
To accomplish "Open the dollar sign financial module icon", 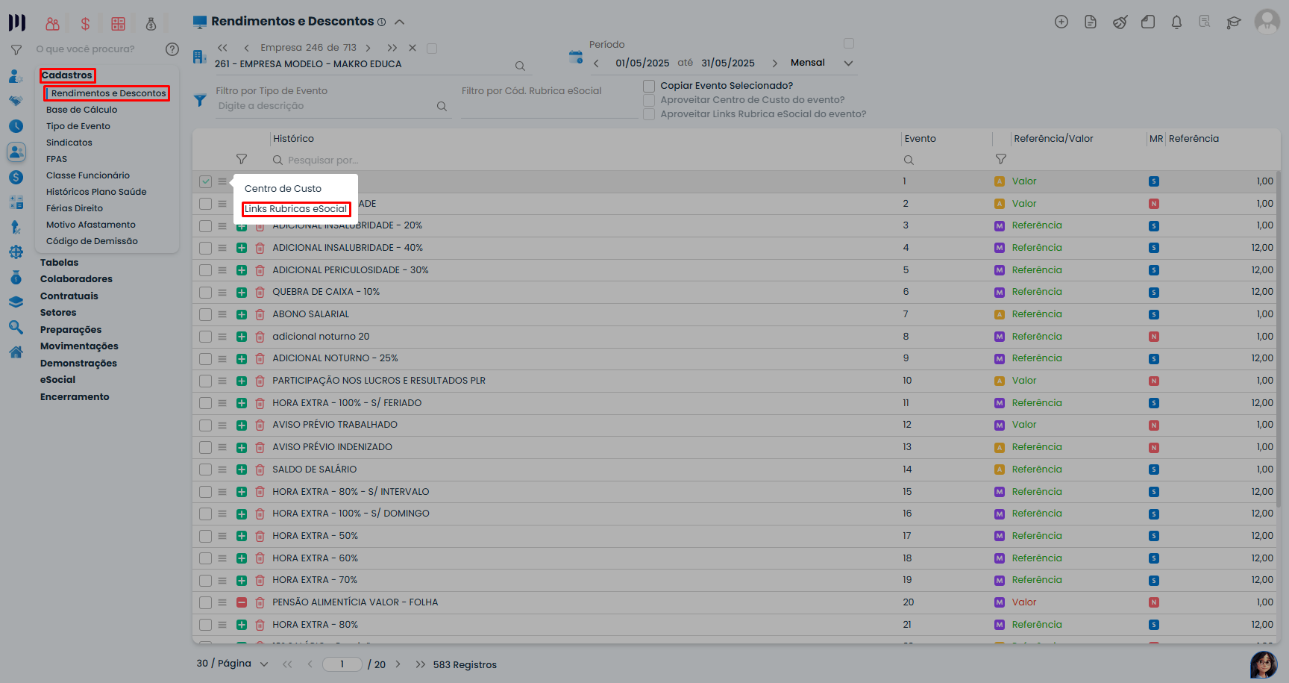I will pyautogui.click(x=85, y=24).
